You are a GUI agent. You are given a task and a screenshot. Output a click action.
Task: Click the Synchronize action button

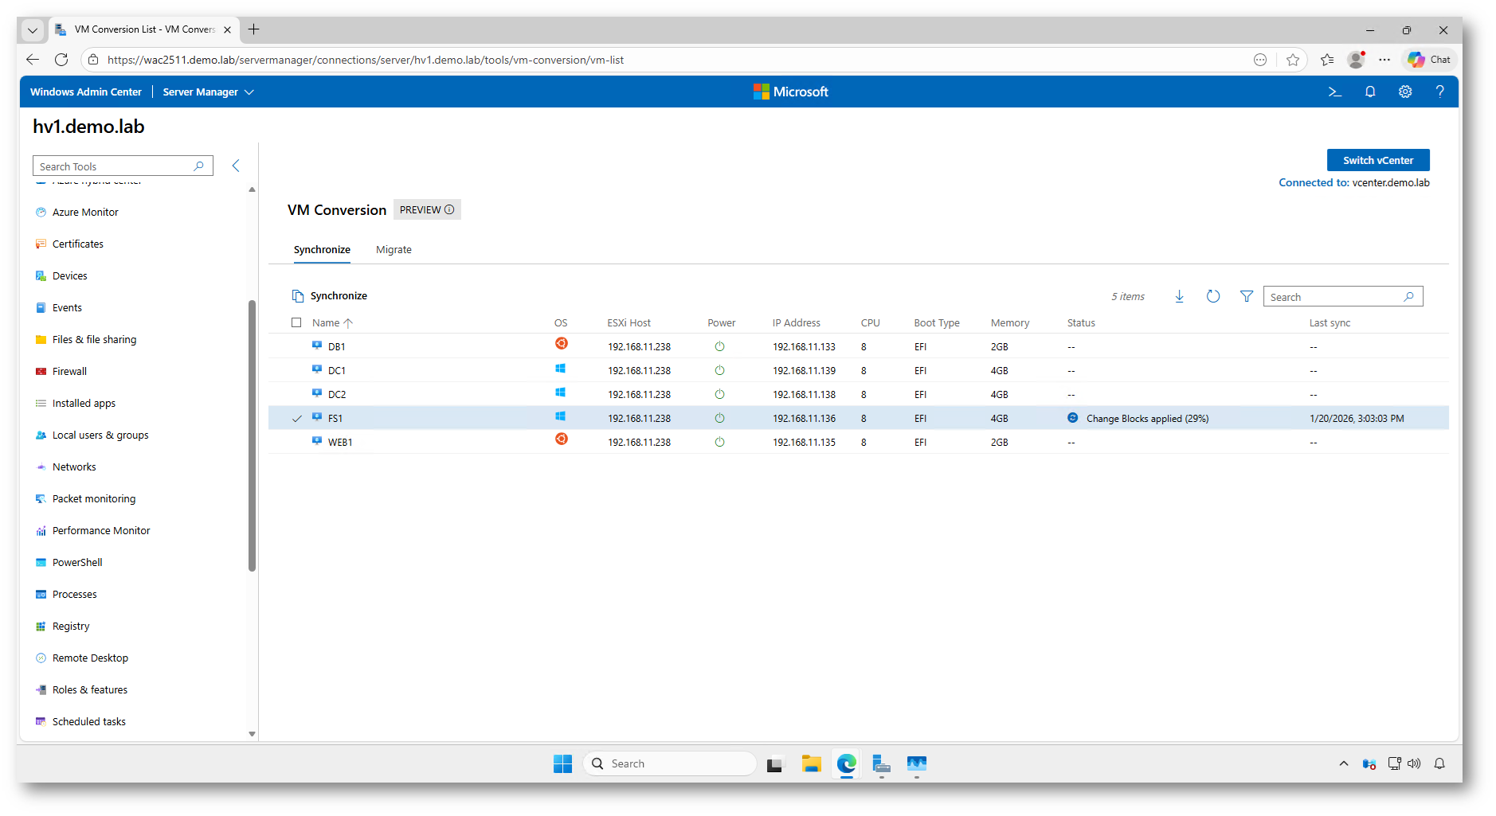[330, 296]
